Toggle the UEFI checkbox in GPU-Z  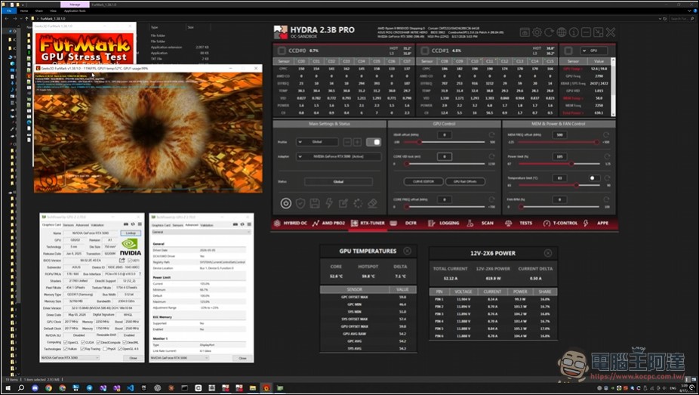pos(130,261)
